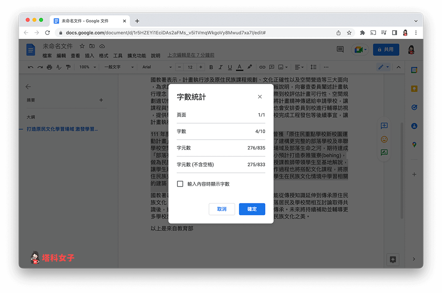Image resolution: width=442 pixels, height=293 pixels.
Task: Cancel the 字數統計 dialog with 取消
Action: click(221, 209)
